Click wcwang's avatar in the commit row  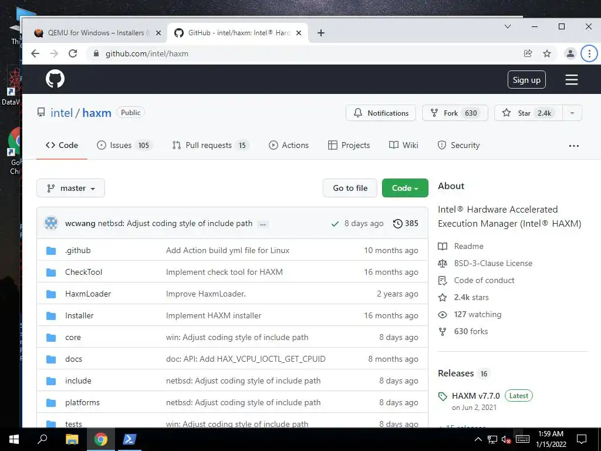pyautogui.click(x=51, y=223)
